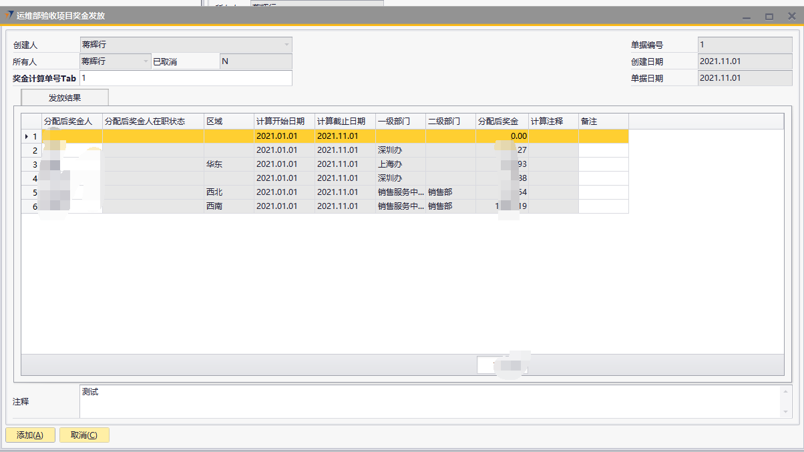Click the 西南 region cell in row 6
This screenshot has height=452, width=804.
point(228,206)
